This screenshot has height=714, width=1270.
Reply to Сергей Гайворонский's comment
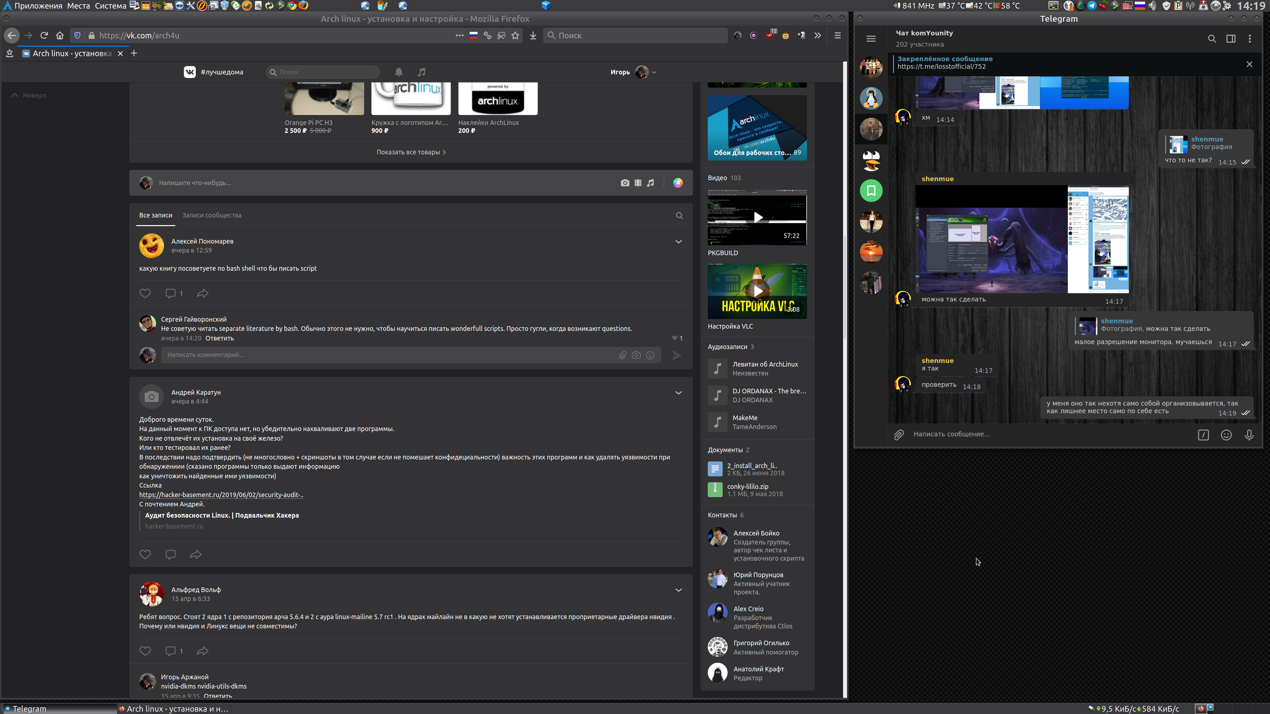[x=219, y=338]
